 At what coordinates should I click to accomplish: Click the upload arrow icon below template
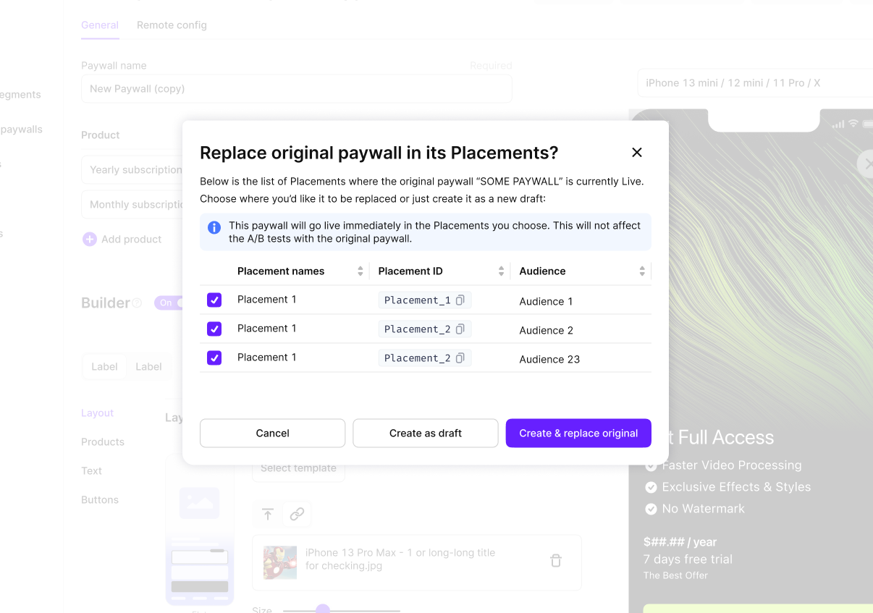[268, 514]
